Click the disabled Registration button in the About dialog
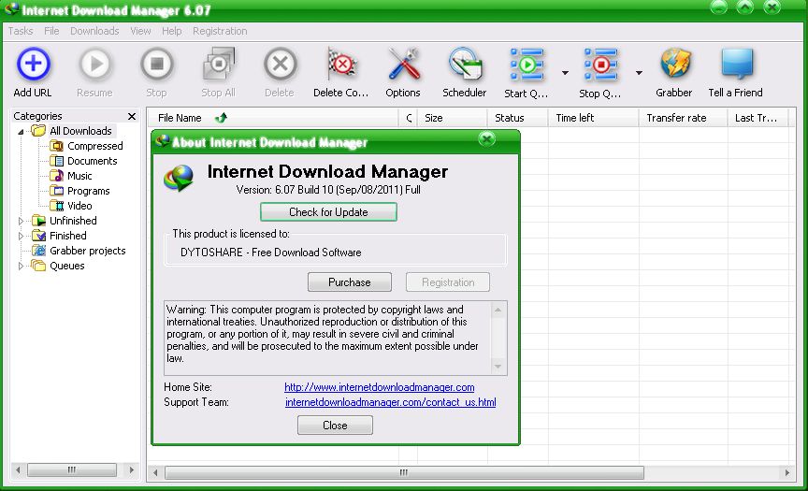 448,282
